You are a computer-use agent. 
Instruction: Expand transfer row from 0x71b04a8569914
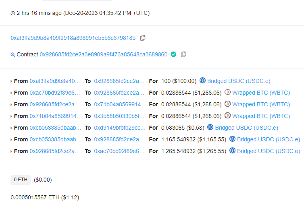[x=11, y=116]
